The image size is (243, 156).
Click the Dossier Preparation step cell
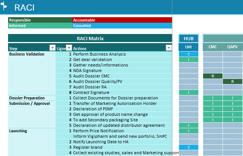click(x=32, y=98)
